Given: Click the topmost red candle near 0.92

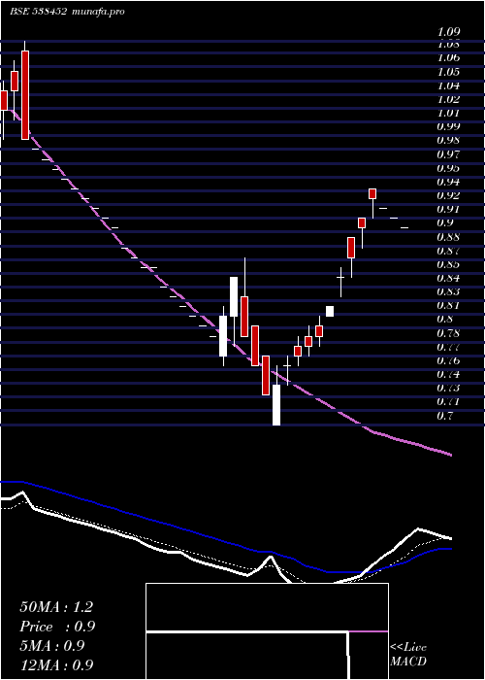Looking at the screenshot, I should coord(372,194).
